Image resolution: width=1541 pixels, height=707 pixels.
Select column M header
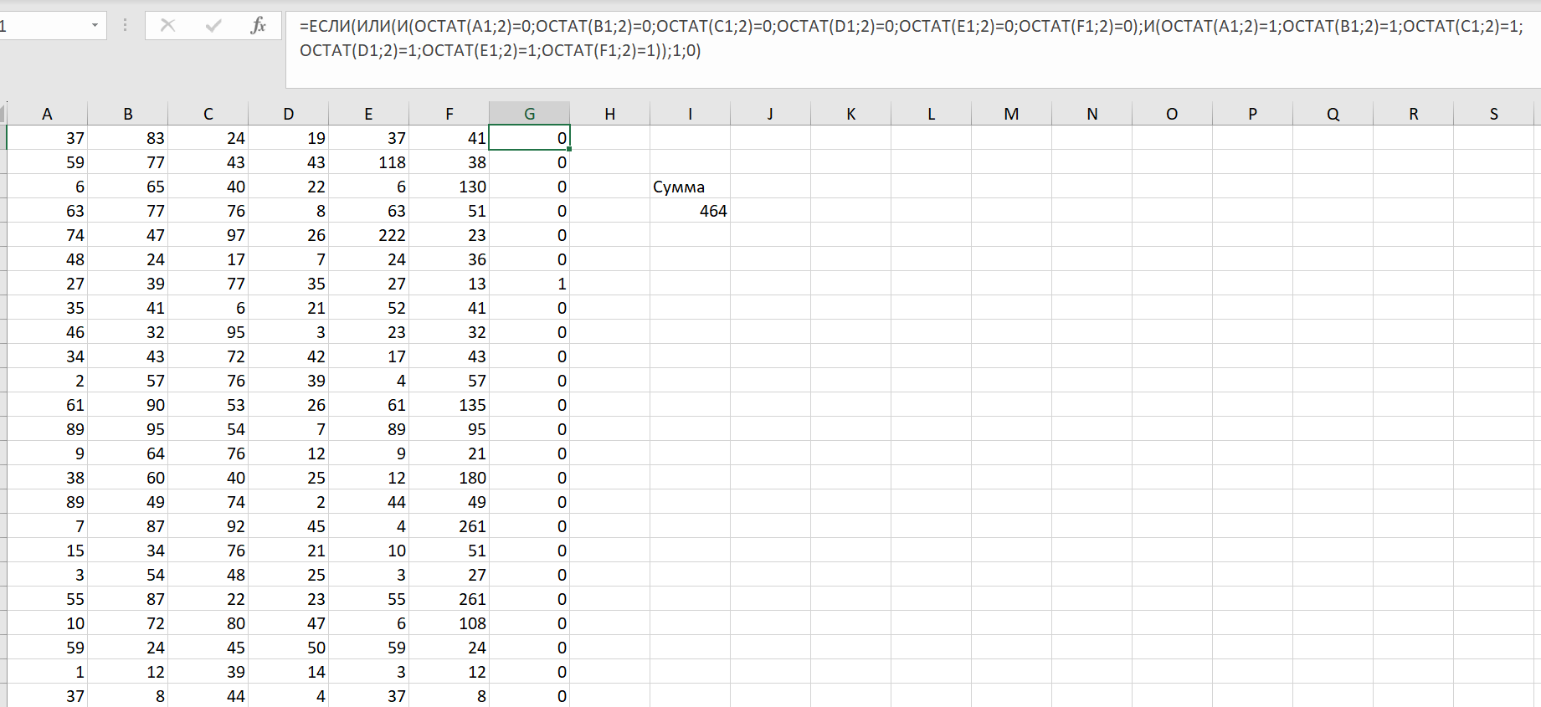pyautogui.click(x=1011, y=114)
